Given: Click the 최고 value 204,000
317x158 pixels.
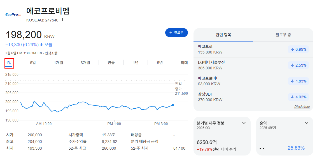Looking at the screenshot, I should tap(35, 142).
